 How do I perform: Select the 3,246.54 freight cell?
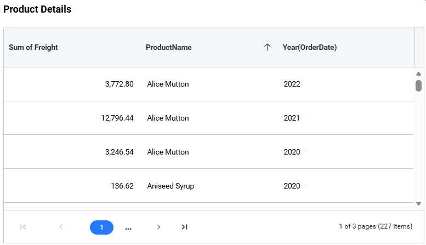(119, 152)
